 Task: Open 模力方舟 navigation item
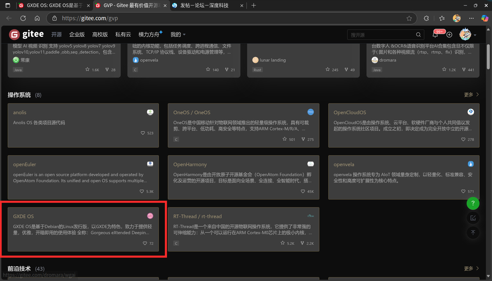tap(150, 34)
